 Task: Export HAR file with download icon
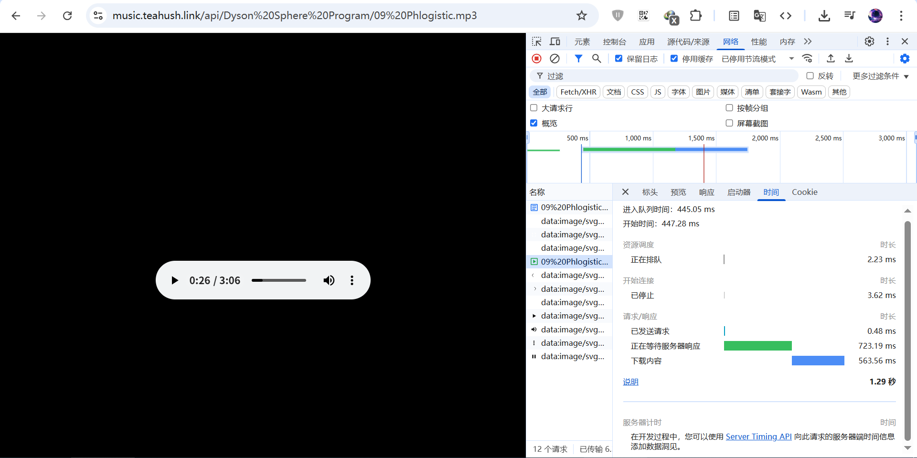(x=849, y=58)
